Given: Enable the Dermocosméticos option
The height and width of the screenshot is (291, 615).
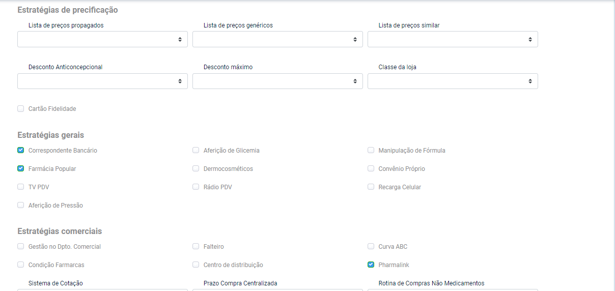Looking at the screenshot, I should click(x=196, y=168).
